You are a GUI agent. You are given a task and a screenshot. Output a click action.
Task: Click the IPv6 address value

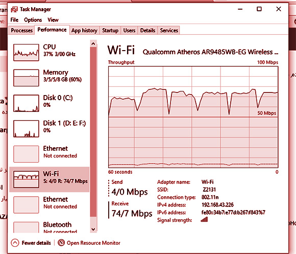click(233, 213)
